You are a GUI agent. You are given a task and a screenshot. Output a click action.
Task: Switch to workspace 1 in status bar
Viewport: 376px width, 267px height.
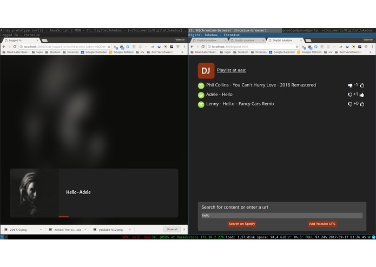coord(2,237)
